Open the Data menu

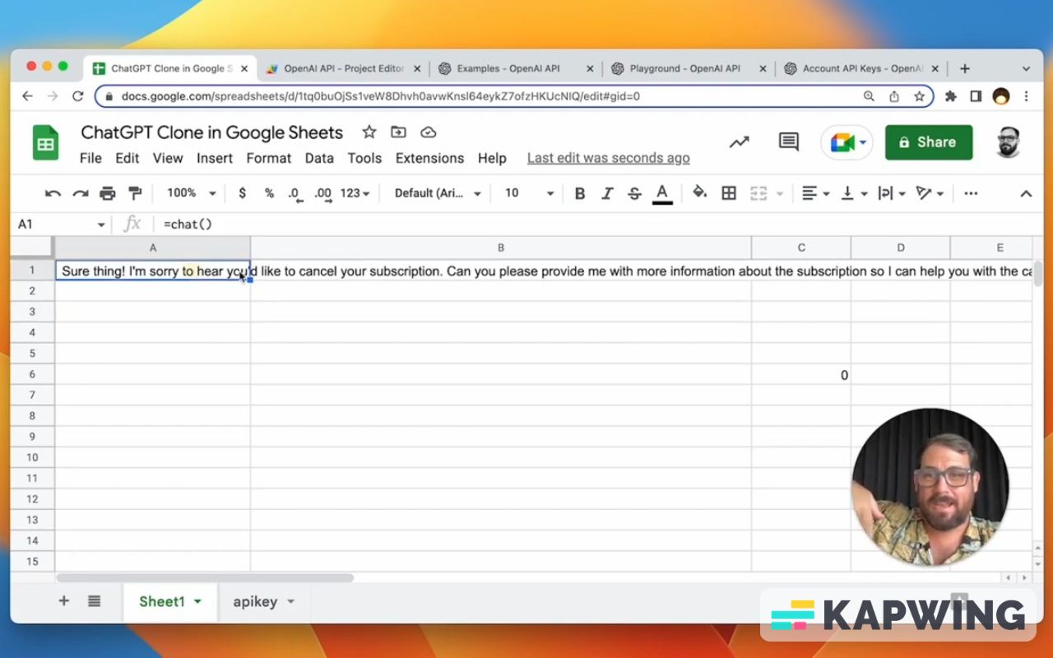click(319, 158)
